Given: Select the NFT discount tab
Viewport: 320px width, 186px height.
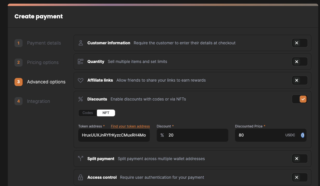Looking at the screenshot, I should [106, 113].
